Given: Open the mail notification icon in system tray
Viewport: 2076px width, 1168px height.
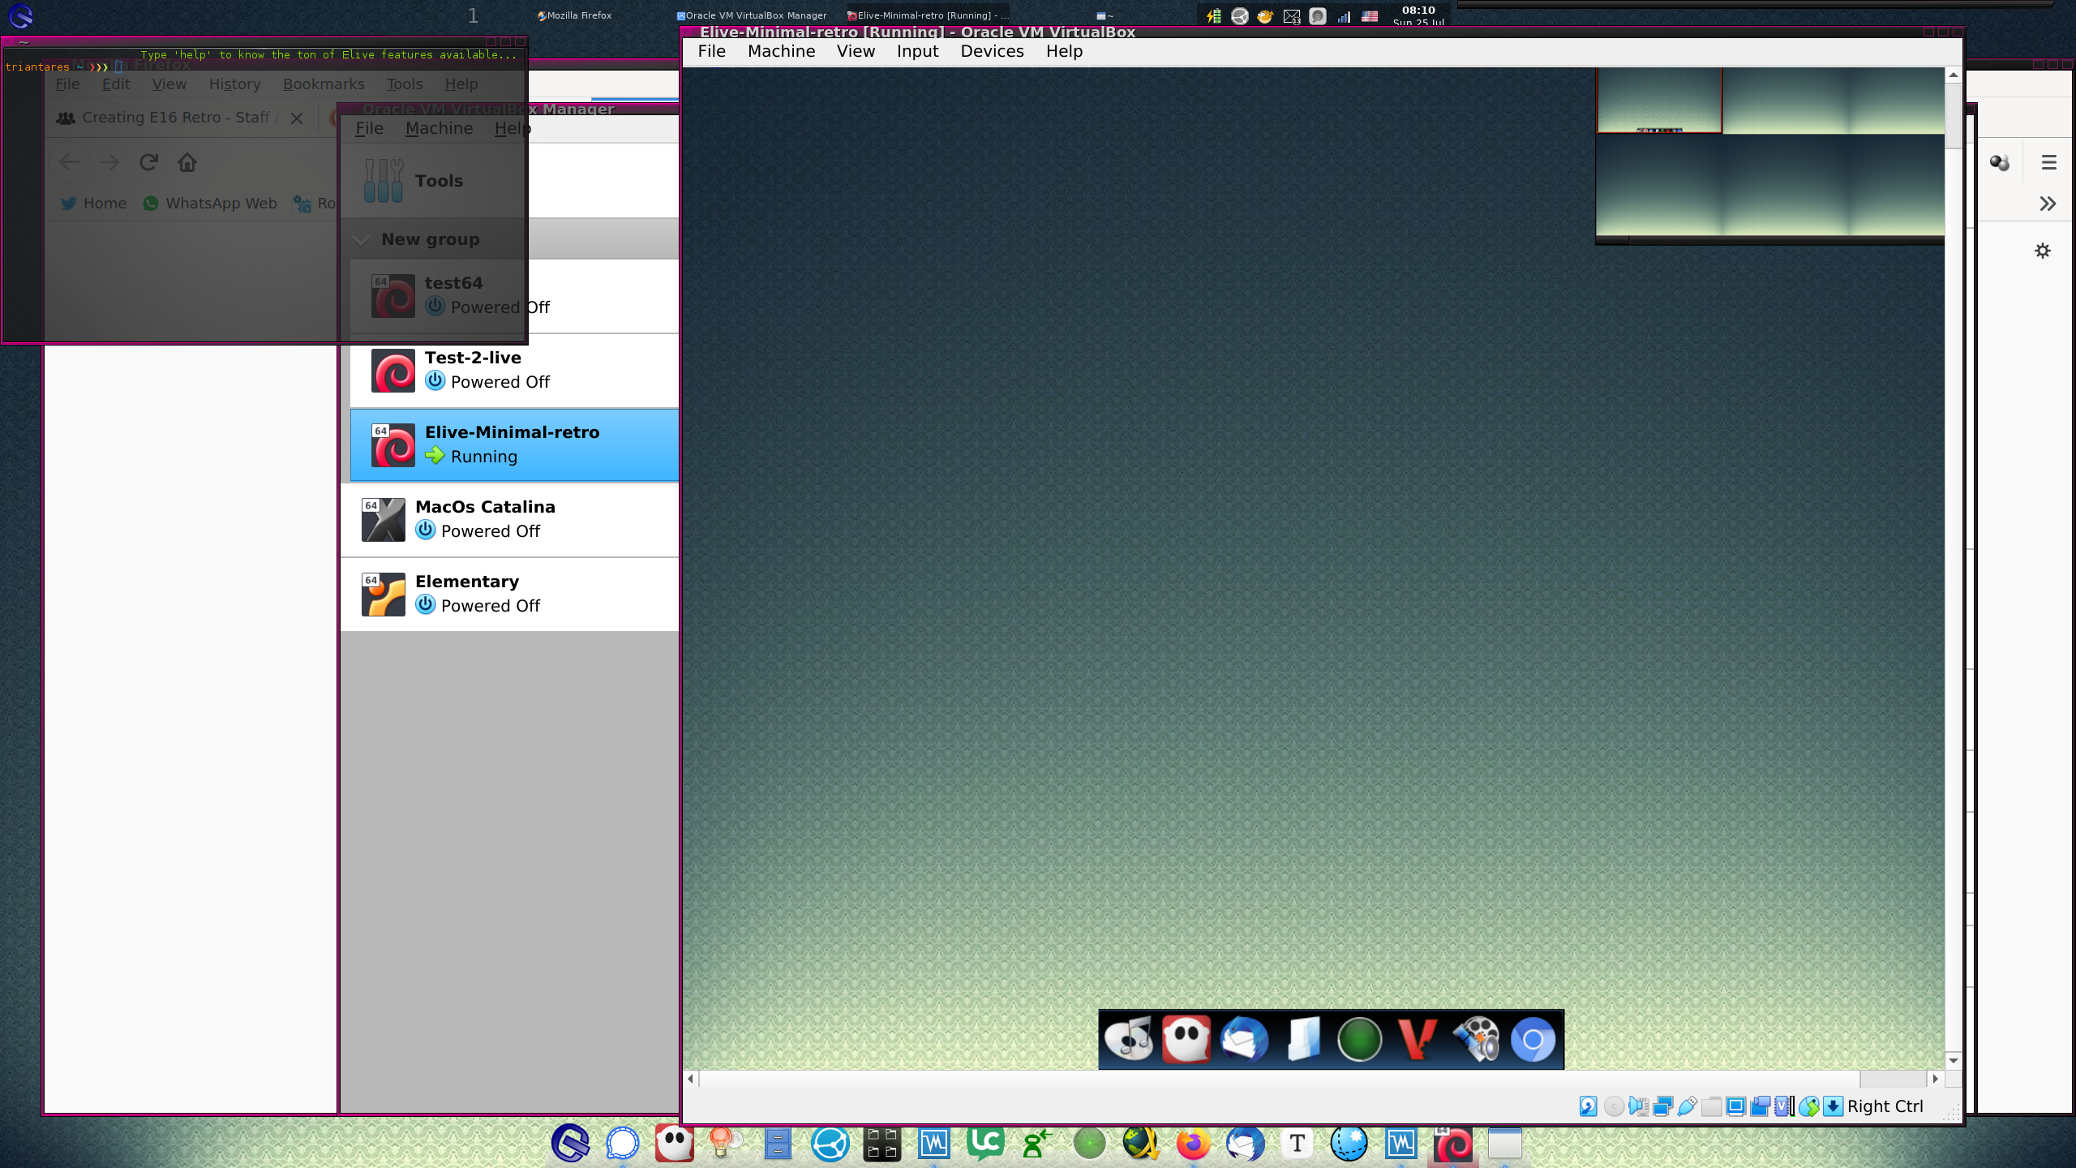Looking at the screenshot, I should click(1292, 16).
